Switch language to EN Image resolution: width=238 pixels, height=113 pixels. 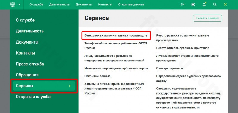[182, 4]
